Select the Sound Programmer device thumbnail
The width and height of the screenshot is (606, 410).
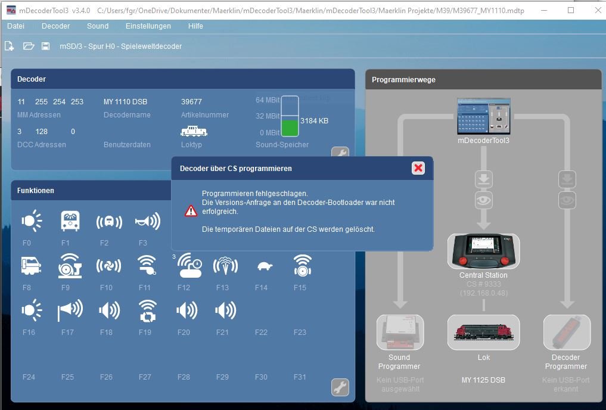pyautogui.click(x=400, y=333)
